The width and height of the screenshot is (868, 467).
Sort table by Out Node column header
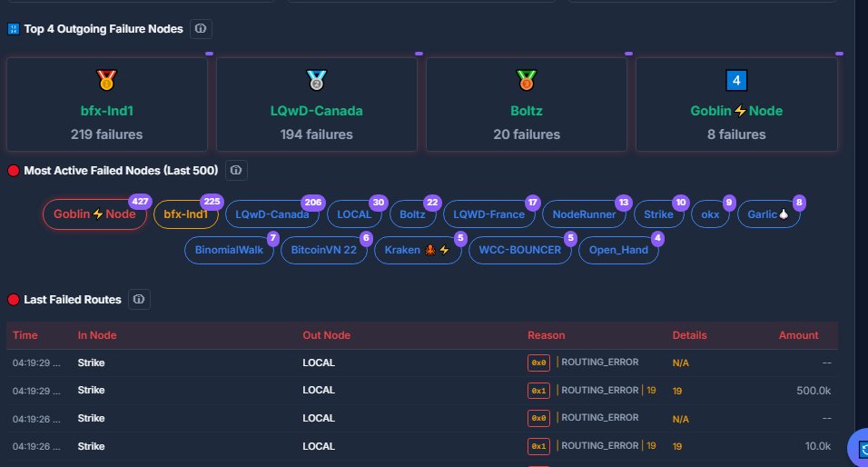[x=326, y=335]
